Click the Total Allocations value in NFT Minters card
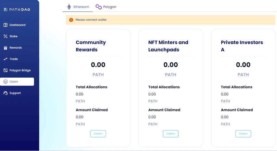This screenshot has height=151, width=277. (152, 94)
